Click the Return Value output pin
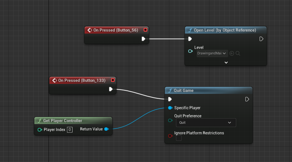Screen dimensions: 292x162 107,129
